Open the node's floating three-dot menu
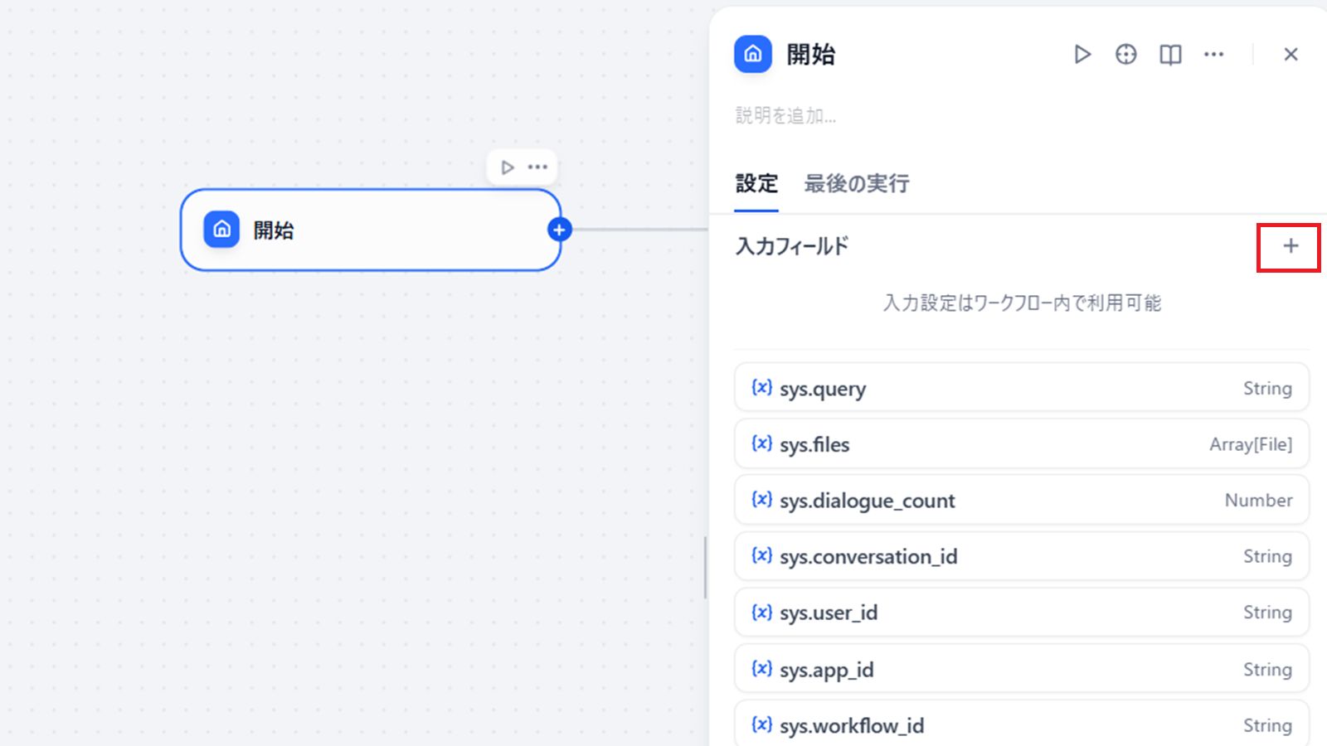 (x=537, y=167)
